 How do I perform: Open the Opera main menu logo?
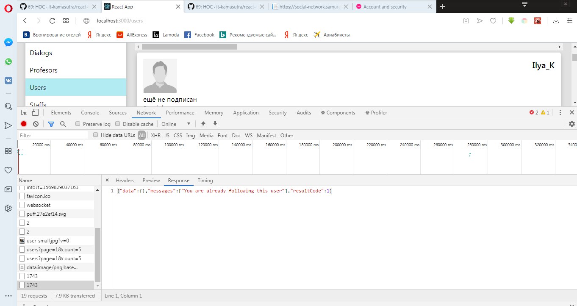click(x=8, y=9)
